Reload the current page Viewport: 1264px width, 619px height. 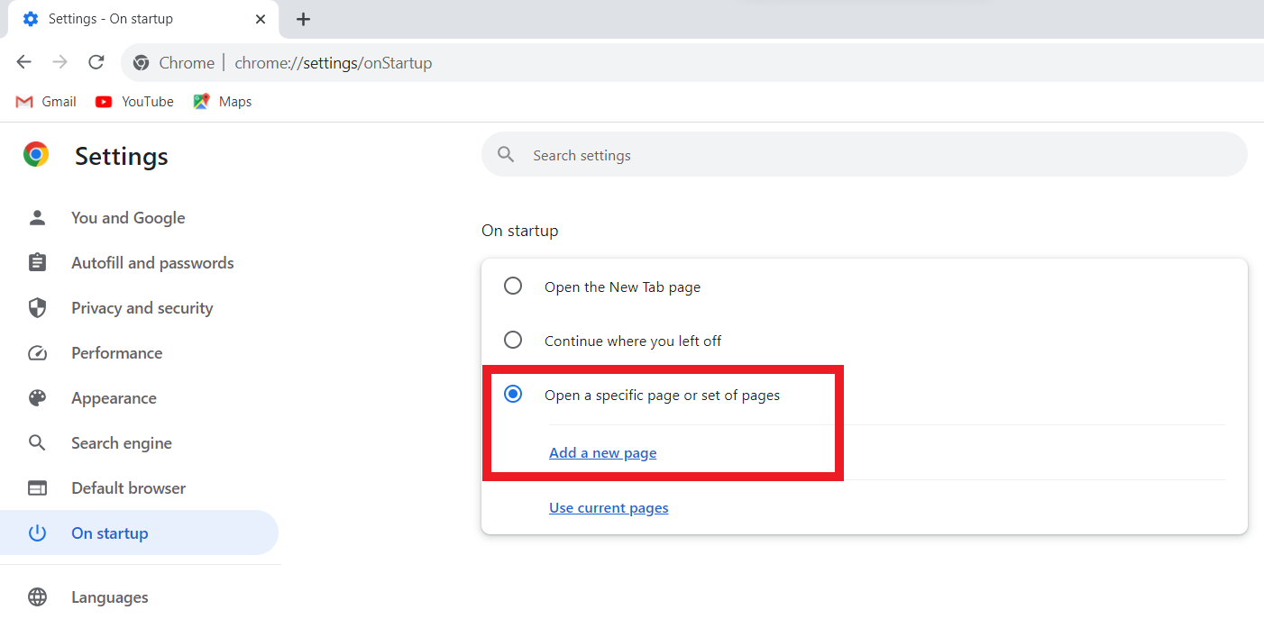[x=96, y=61]
